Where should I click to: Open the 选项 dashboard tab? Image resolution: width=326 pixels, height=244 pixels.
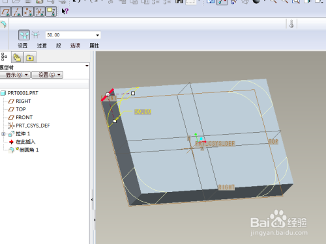[x=75, y=46]
